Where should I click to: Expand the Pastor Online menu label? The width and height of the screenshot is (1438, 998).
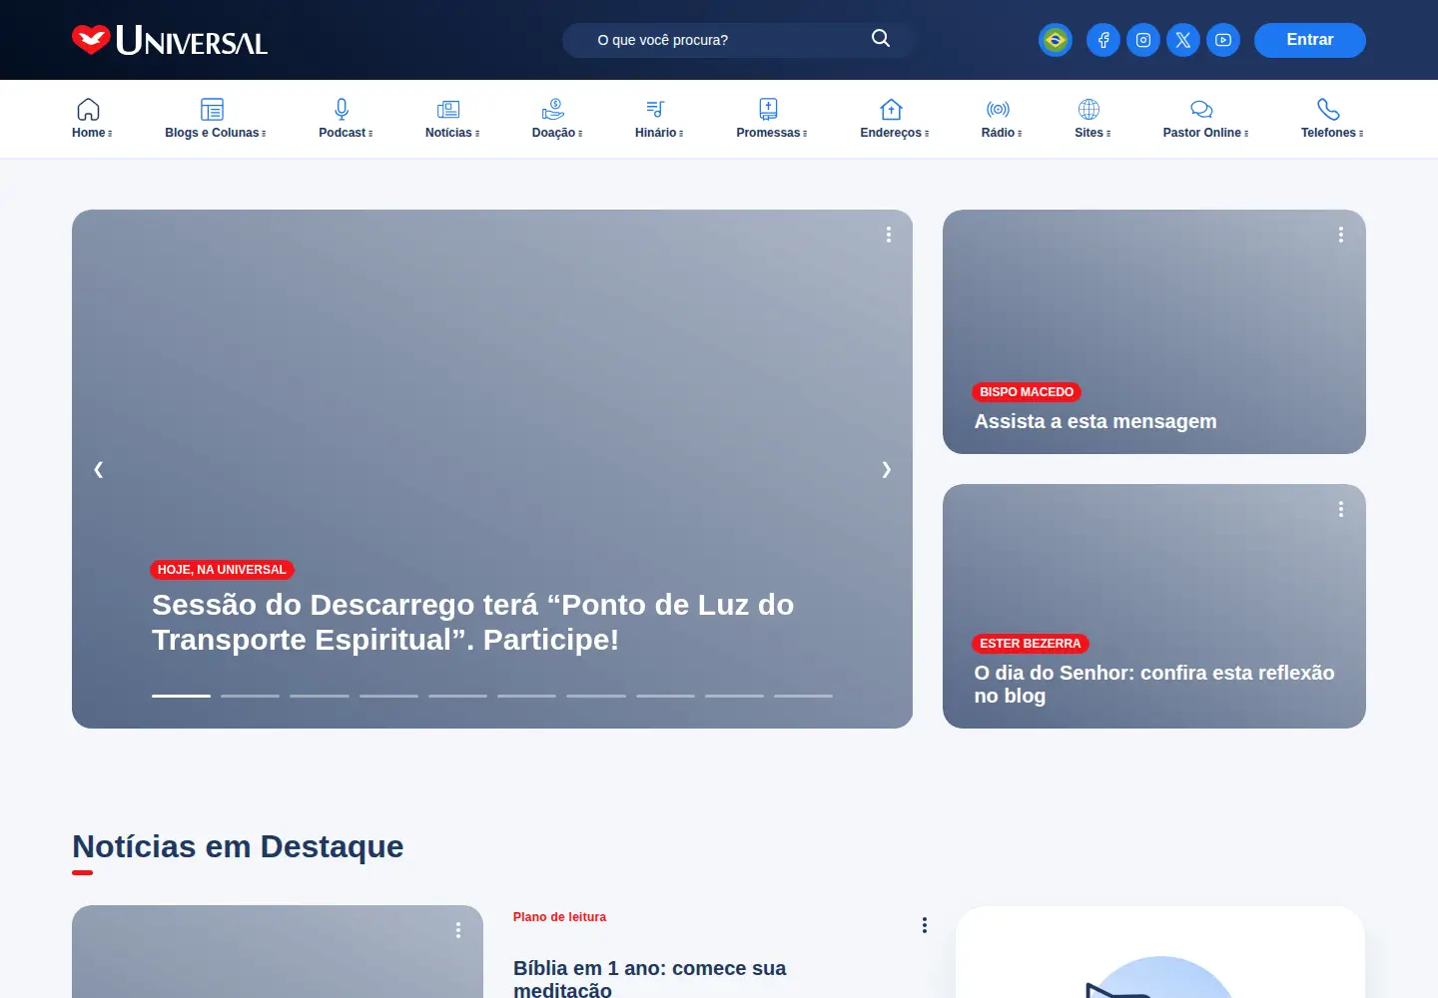(1205, 133)
